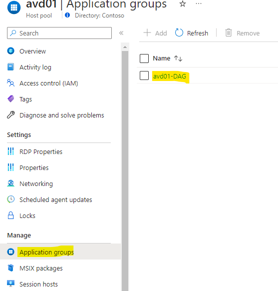Click the Scheduled agent updates clock icon
Screen dimensions: 278x291
[x=11, y=199]
